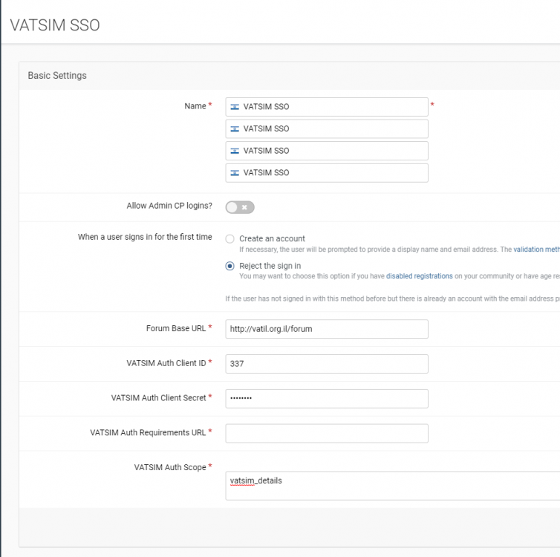The image size is (560, 557).
Task: Edit the fourth Name text field
Action: click(342, 173)
